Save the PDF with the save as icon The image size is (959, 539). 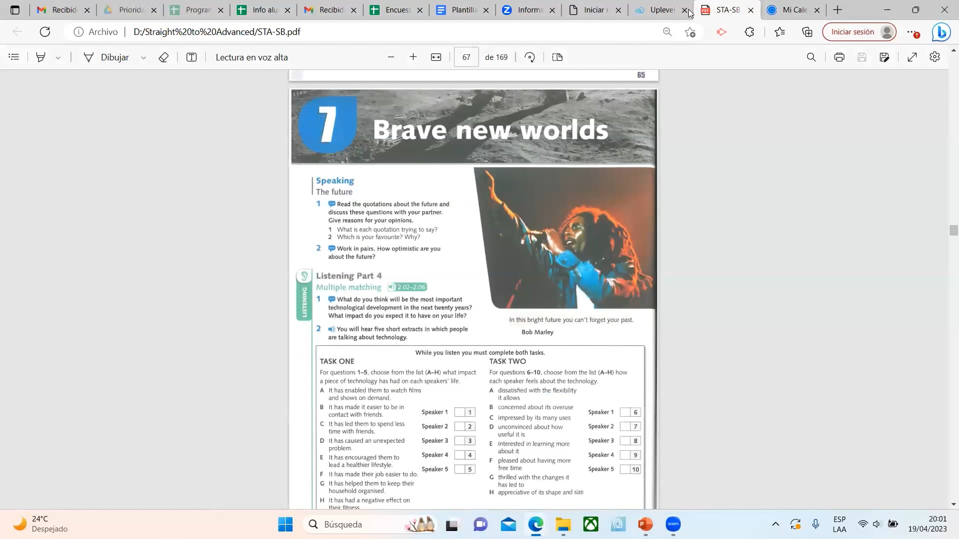pos(885,57)
